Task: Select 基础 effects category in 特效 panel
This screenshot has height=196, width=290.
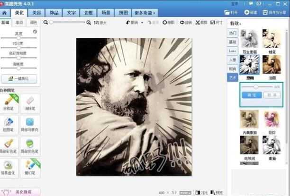Action: pyautogui.click(x=233, y=42)
